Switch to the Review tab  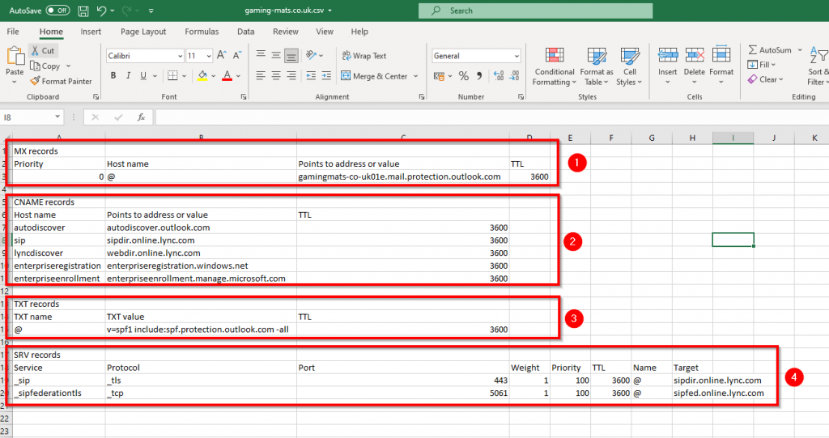pyautogui.click(x=286, y=32)
